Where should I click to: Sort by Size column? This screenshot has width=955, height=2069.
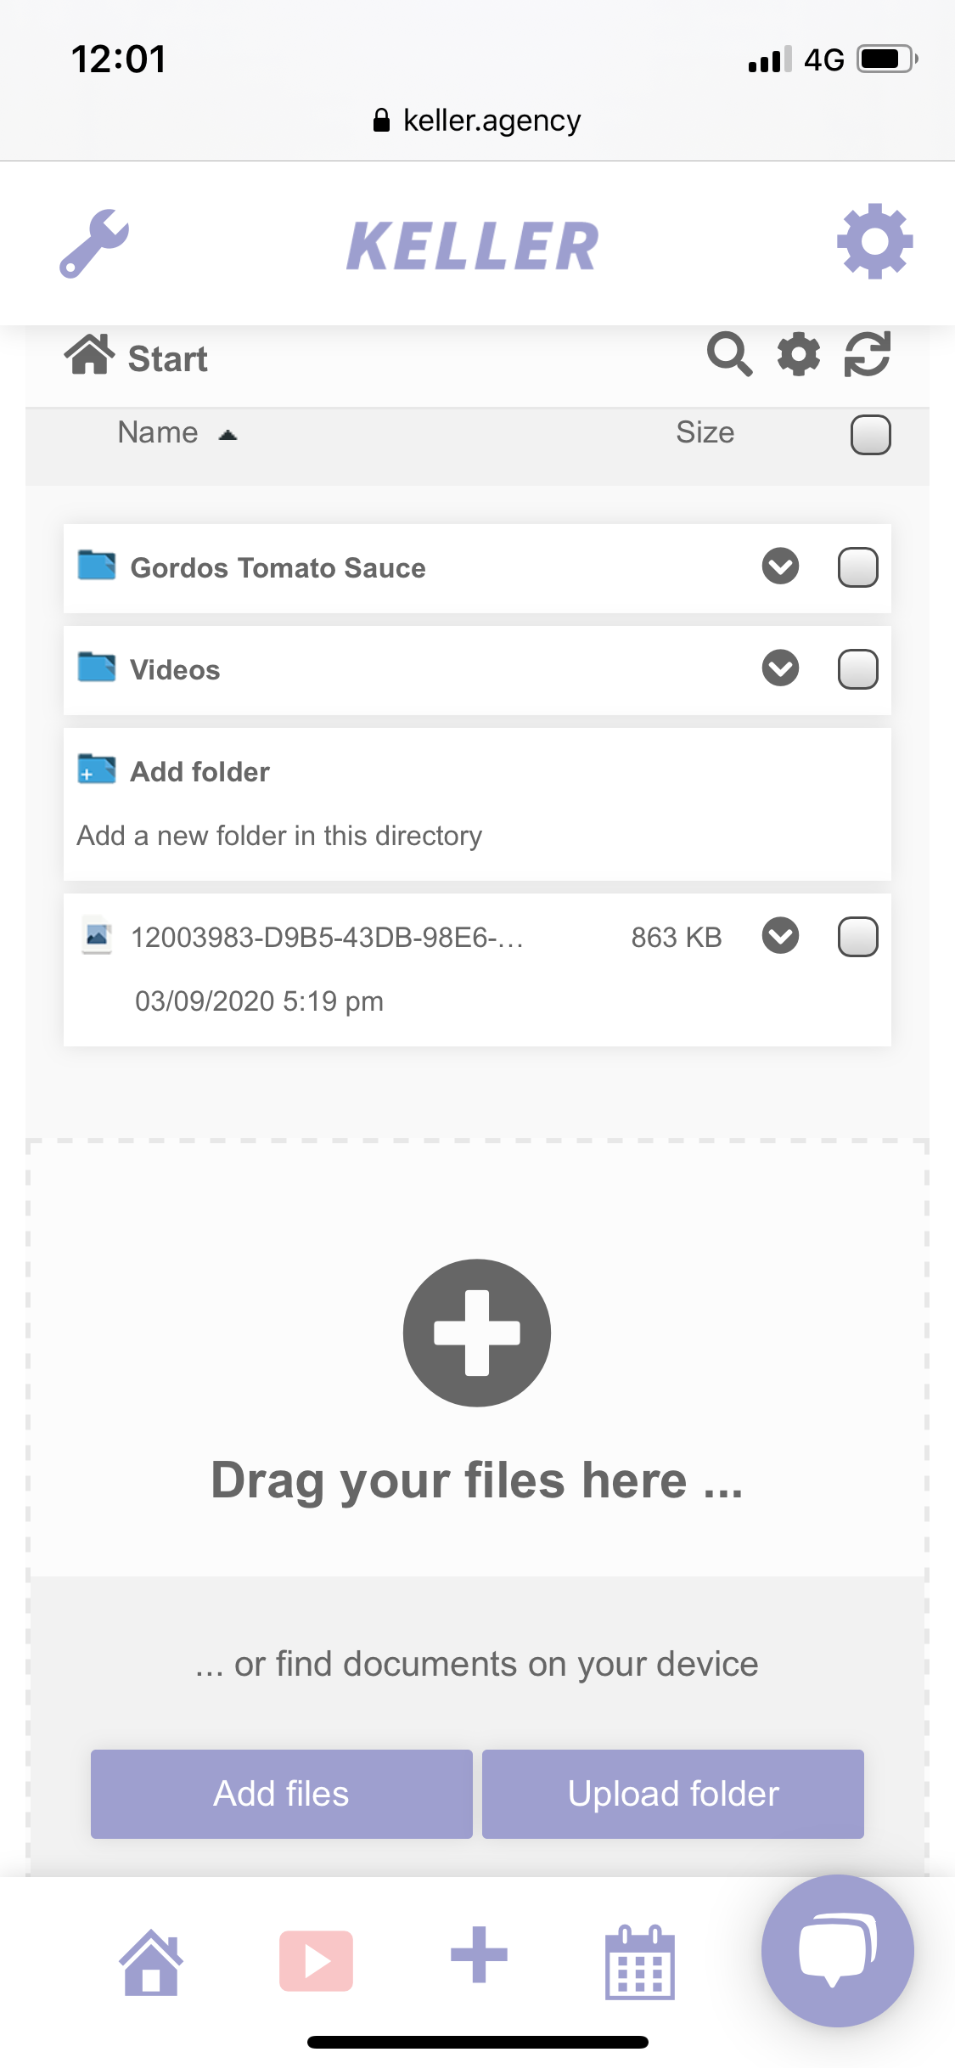pyautogui.click(x=705, y=432)
